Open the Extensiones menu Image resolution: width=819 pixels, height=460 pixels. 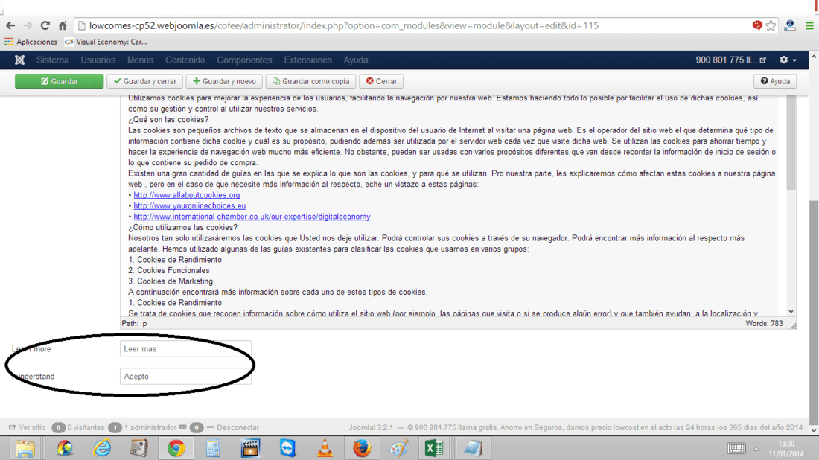307,60
